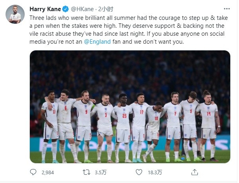Click the blue verified badge

coord(66,9)
